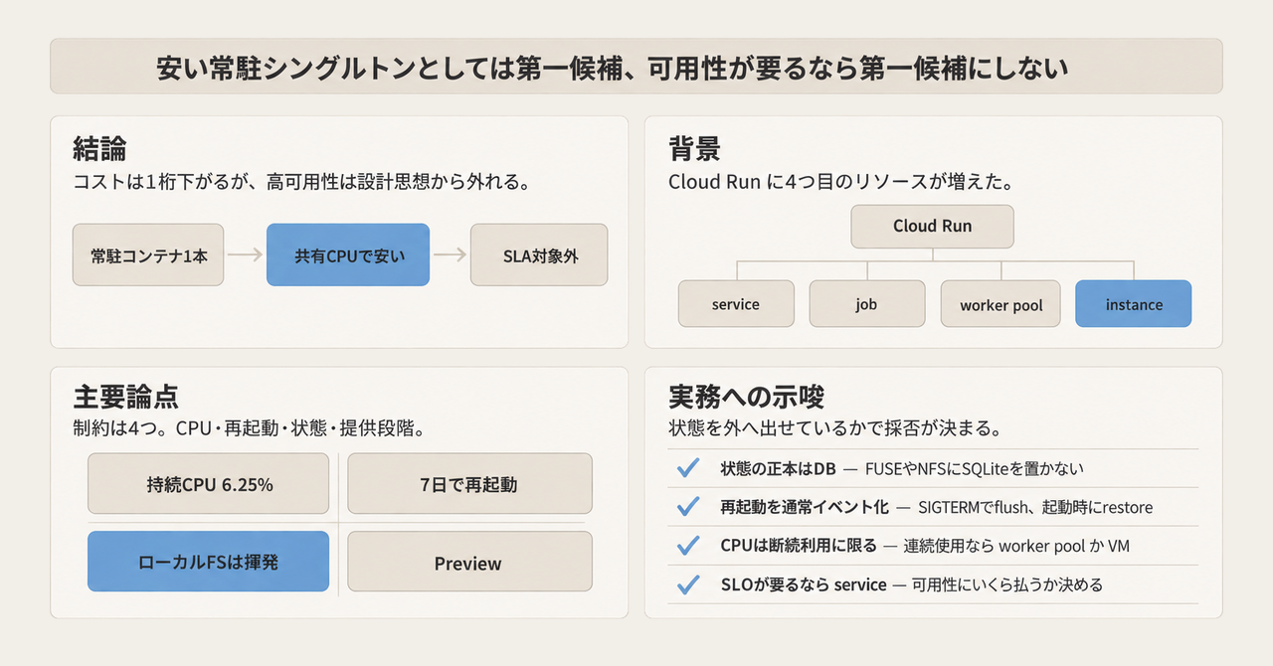Click the text FUSEやNFSにSQLiteを置かない

pyautogui.click(x=975, y=468)
